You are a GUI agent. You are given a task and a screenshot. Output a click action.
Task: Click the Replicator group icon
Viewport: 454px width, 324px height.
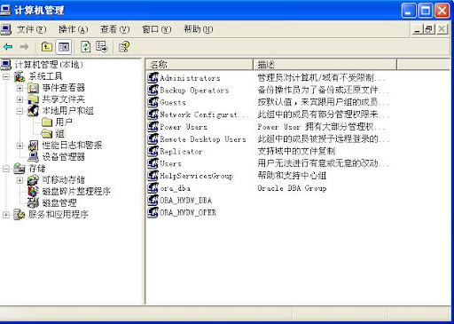tap(153, 151)
